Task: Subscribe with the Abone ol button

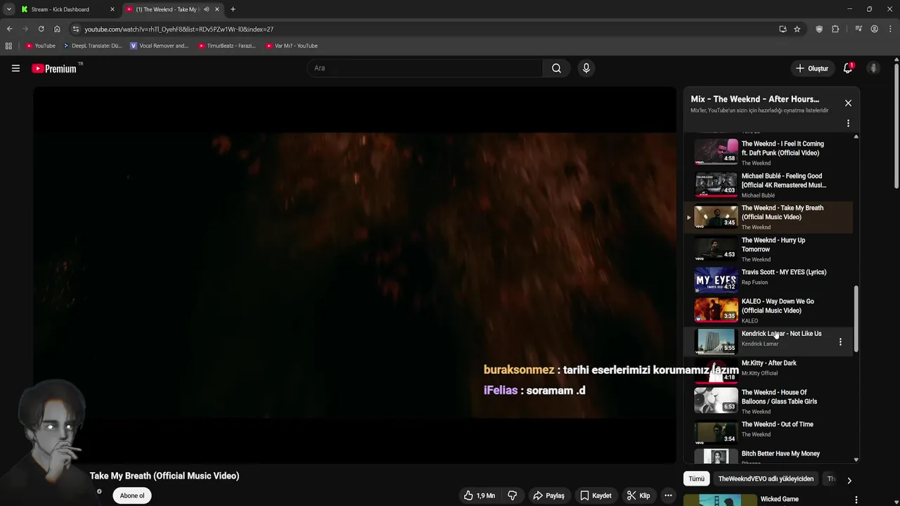Action: (132, 495)
